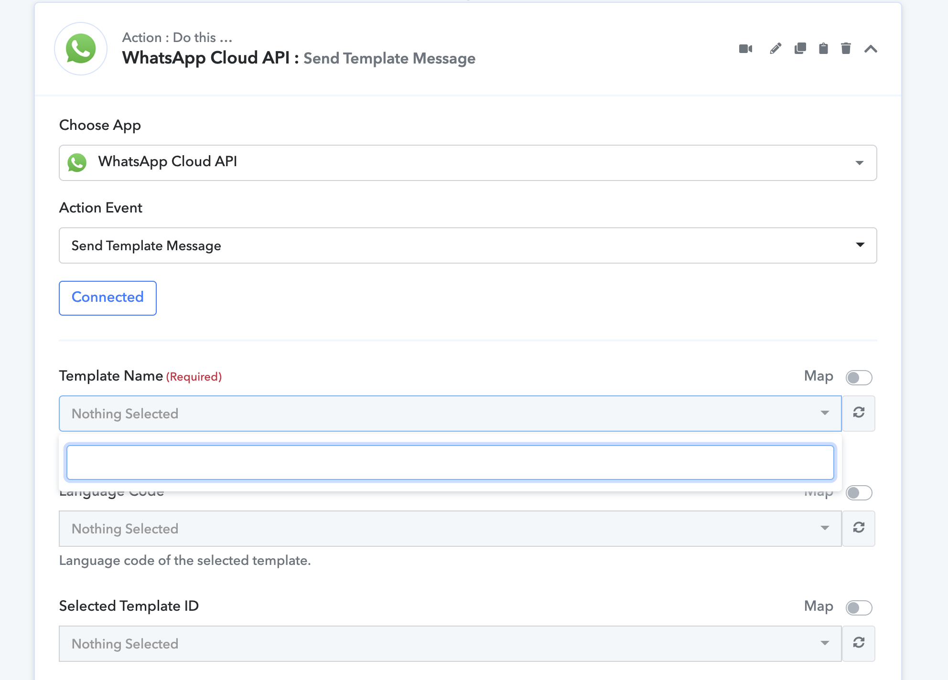
Task: Open the Action Event dropdown
Action: point(468,245)
